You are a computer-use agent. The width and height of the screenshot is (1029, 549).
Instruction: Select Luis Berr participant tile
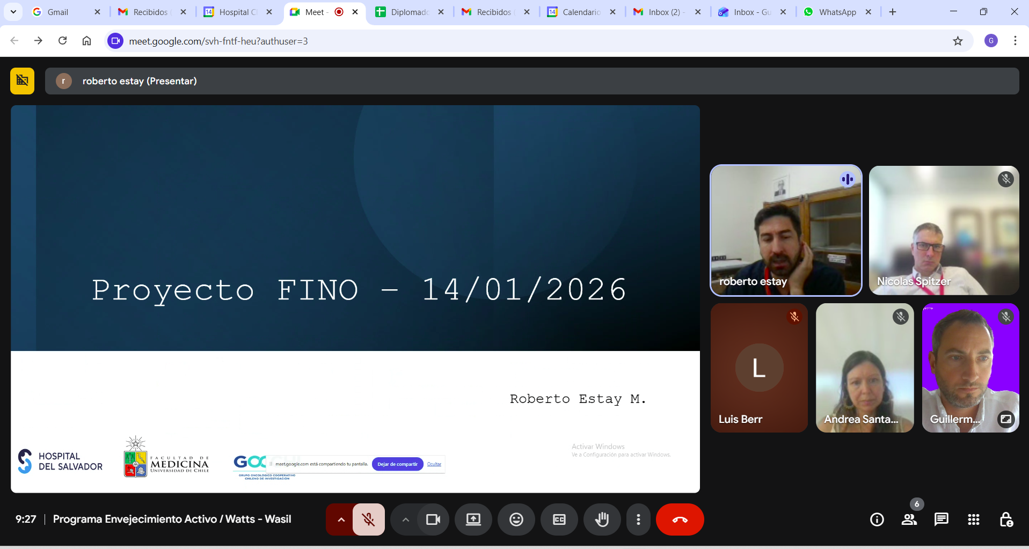(x=759, y=368)
